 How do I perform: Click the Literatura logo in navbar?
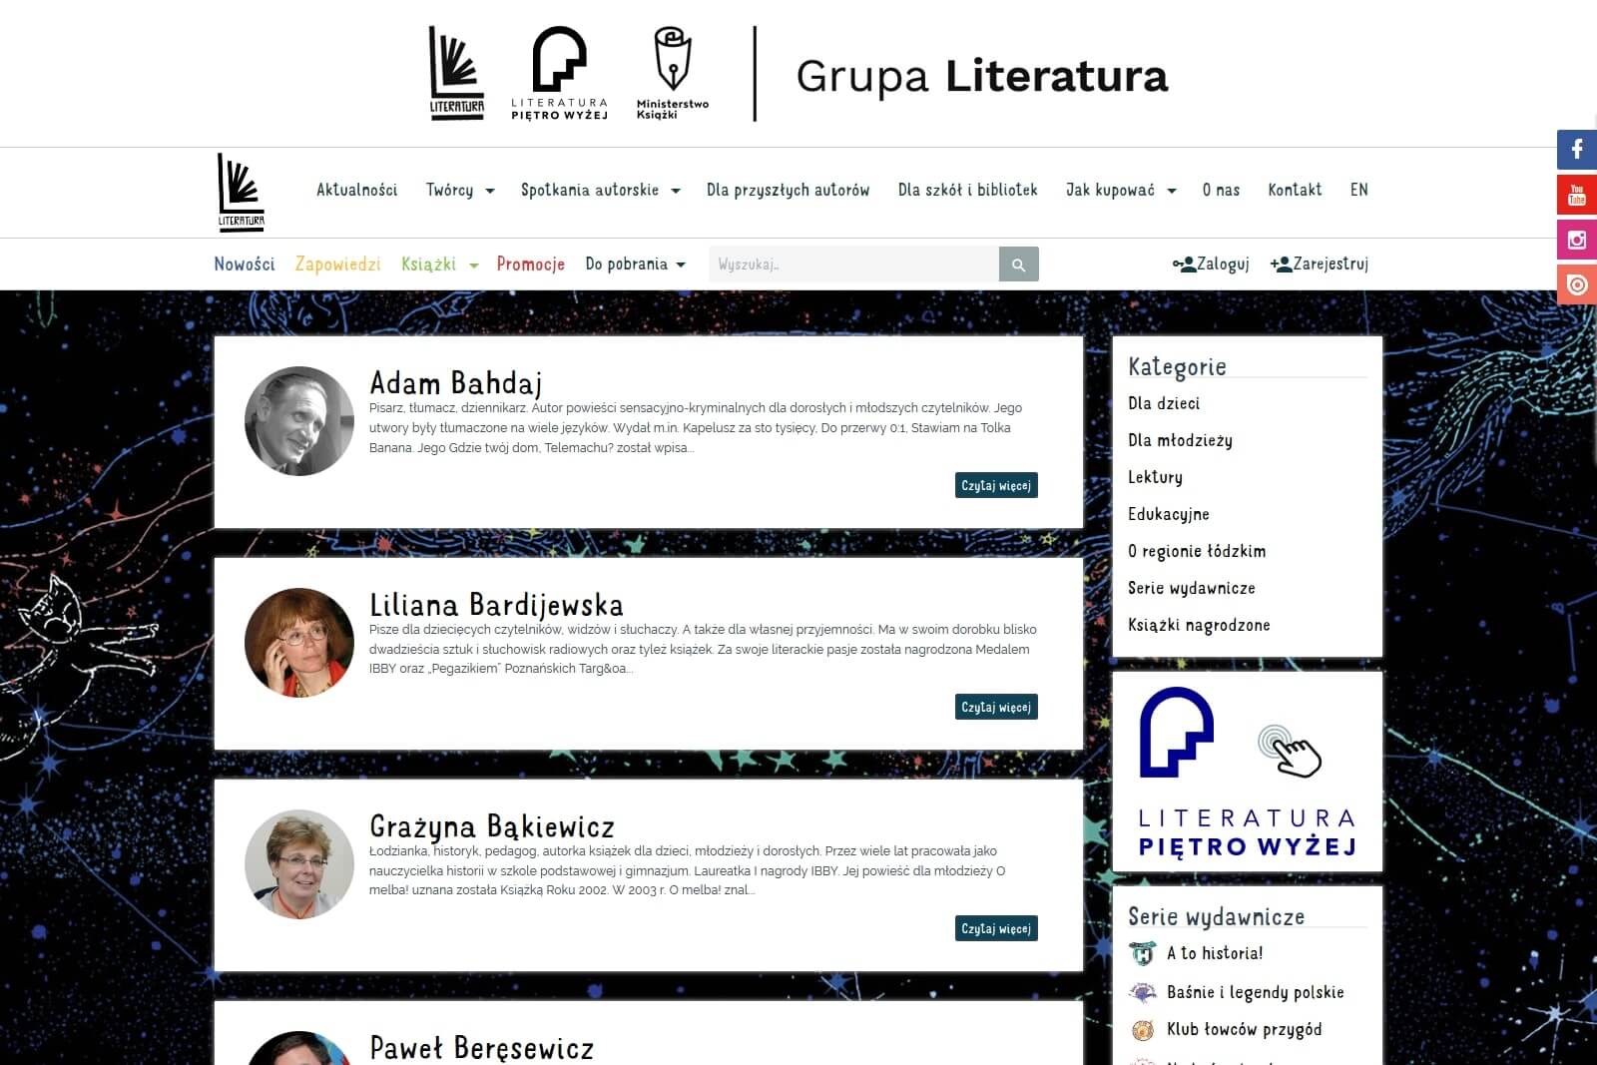coord(241,193)
